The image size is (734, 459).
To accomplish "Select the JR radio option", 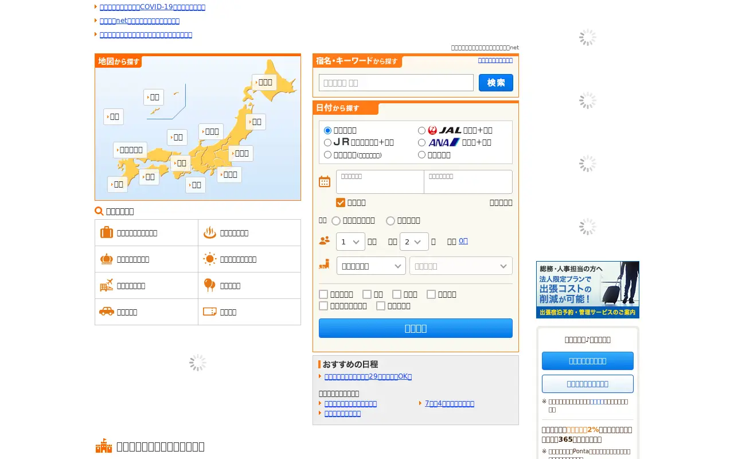I will point(328,142).
